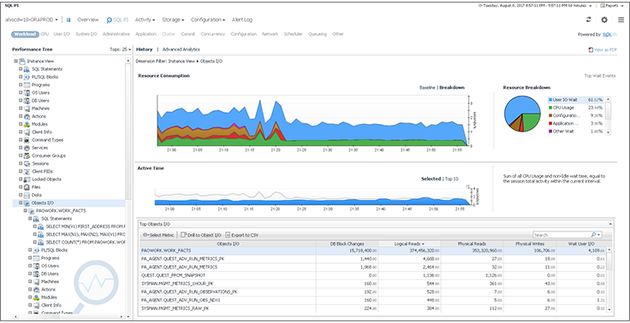Click the CPU Usage green legend swatch
This screenshot has width=630, height=323.
pyautogui.click(x=550, y=108)
